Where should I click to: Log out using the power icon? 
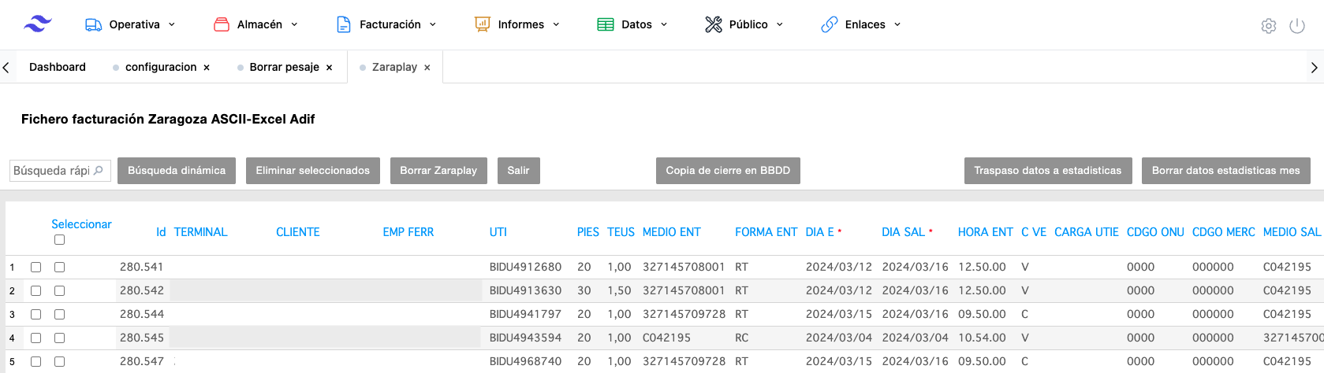1296,26
